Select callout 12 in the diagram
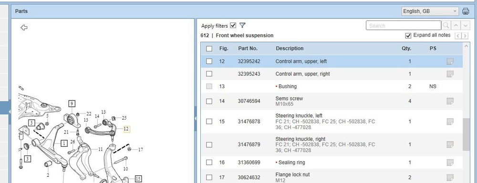This screenshot has width=477, height=183. click(126, 129)
